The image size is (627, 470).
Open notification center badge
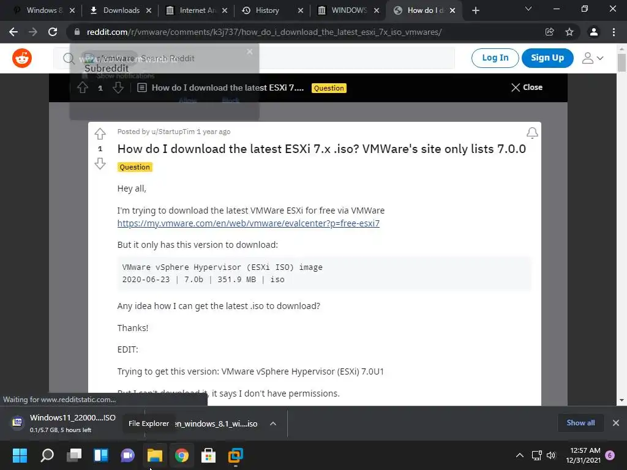[610, 455]
